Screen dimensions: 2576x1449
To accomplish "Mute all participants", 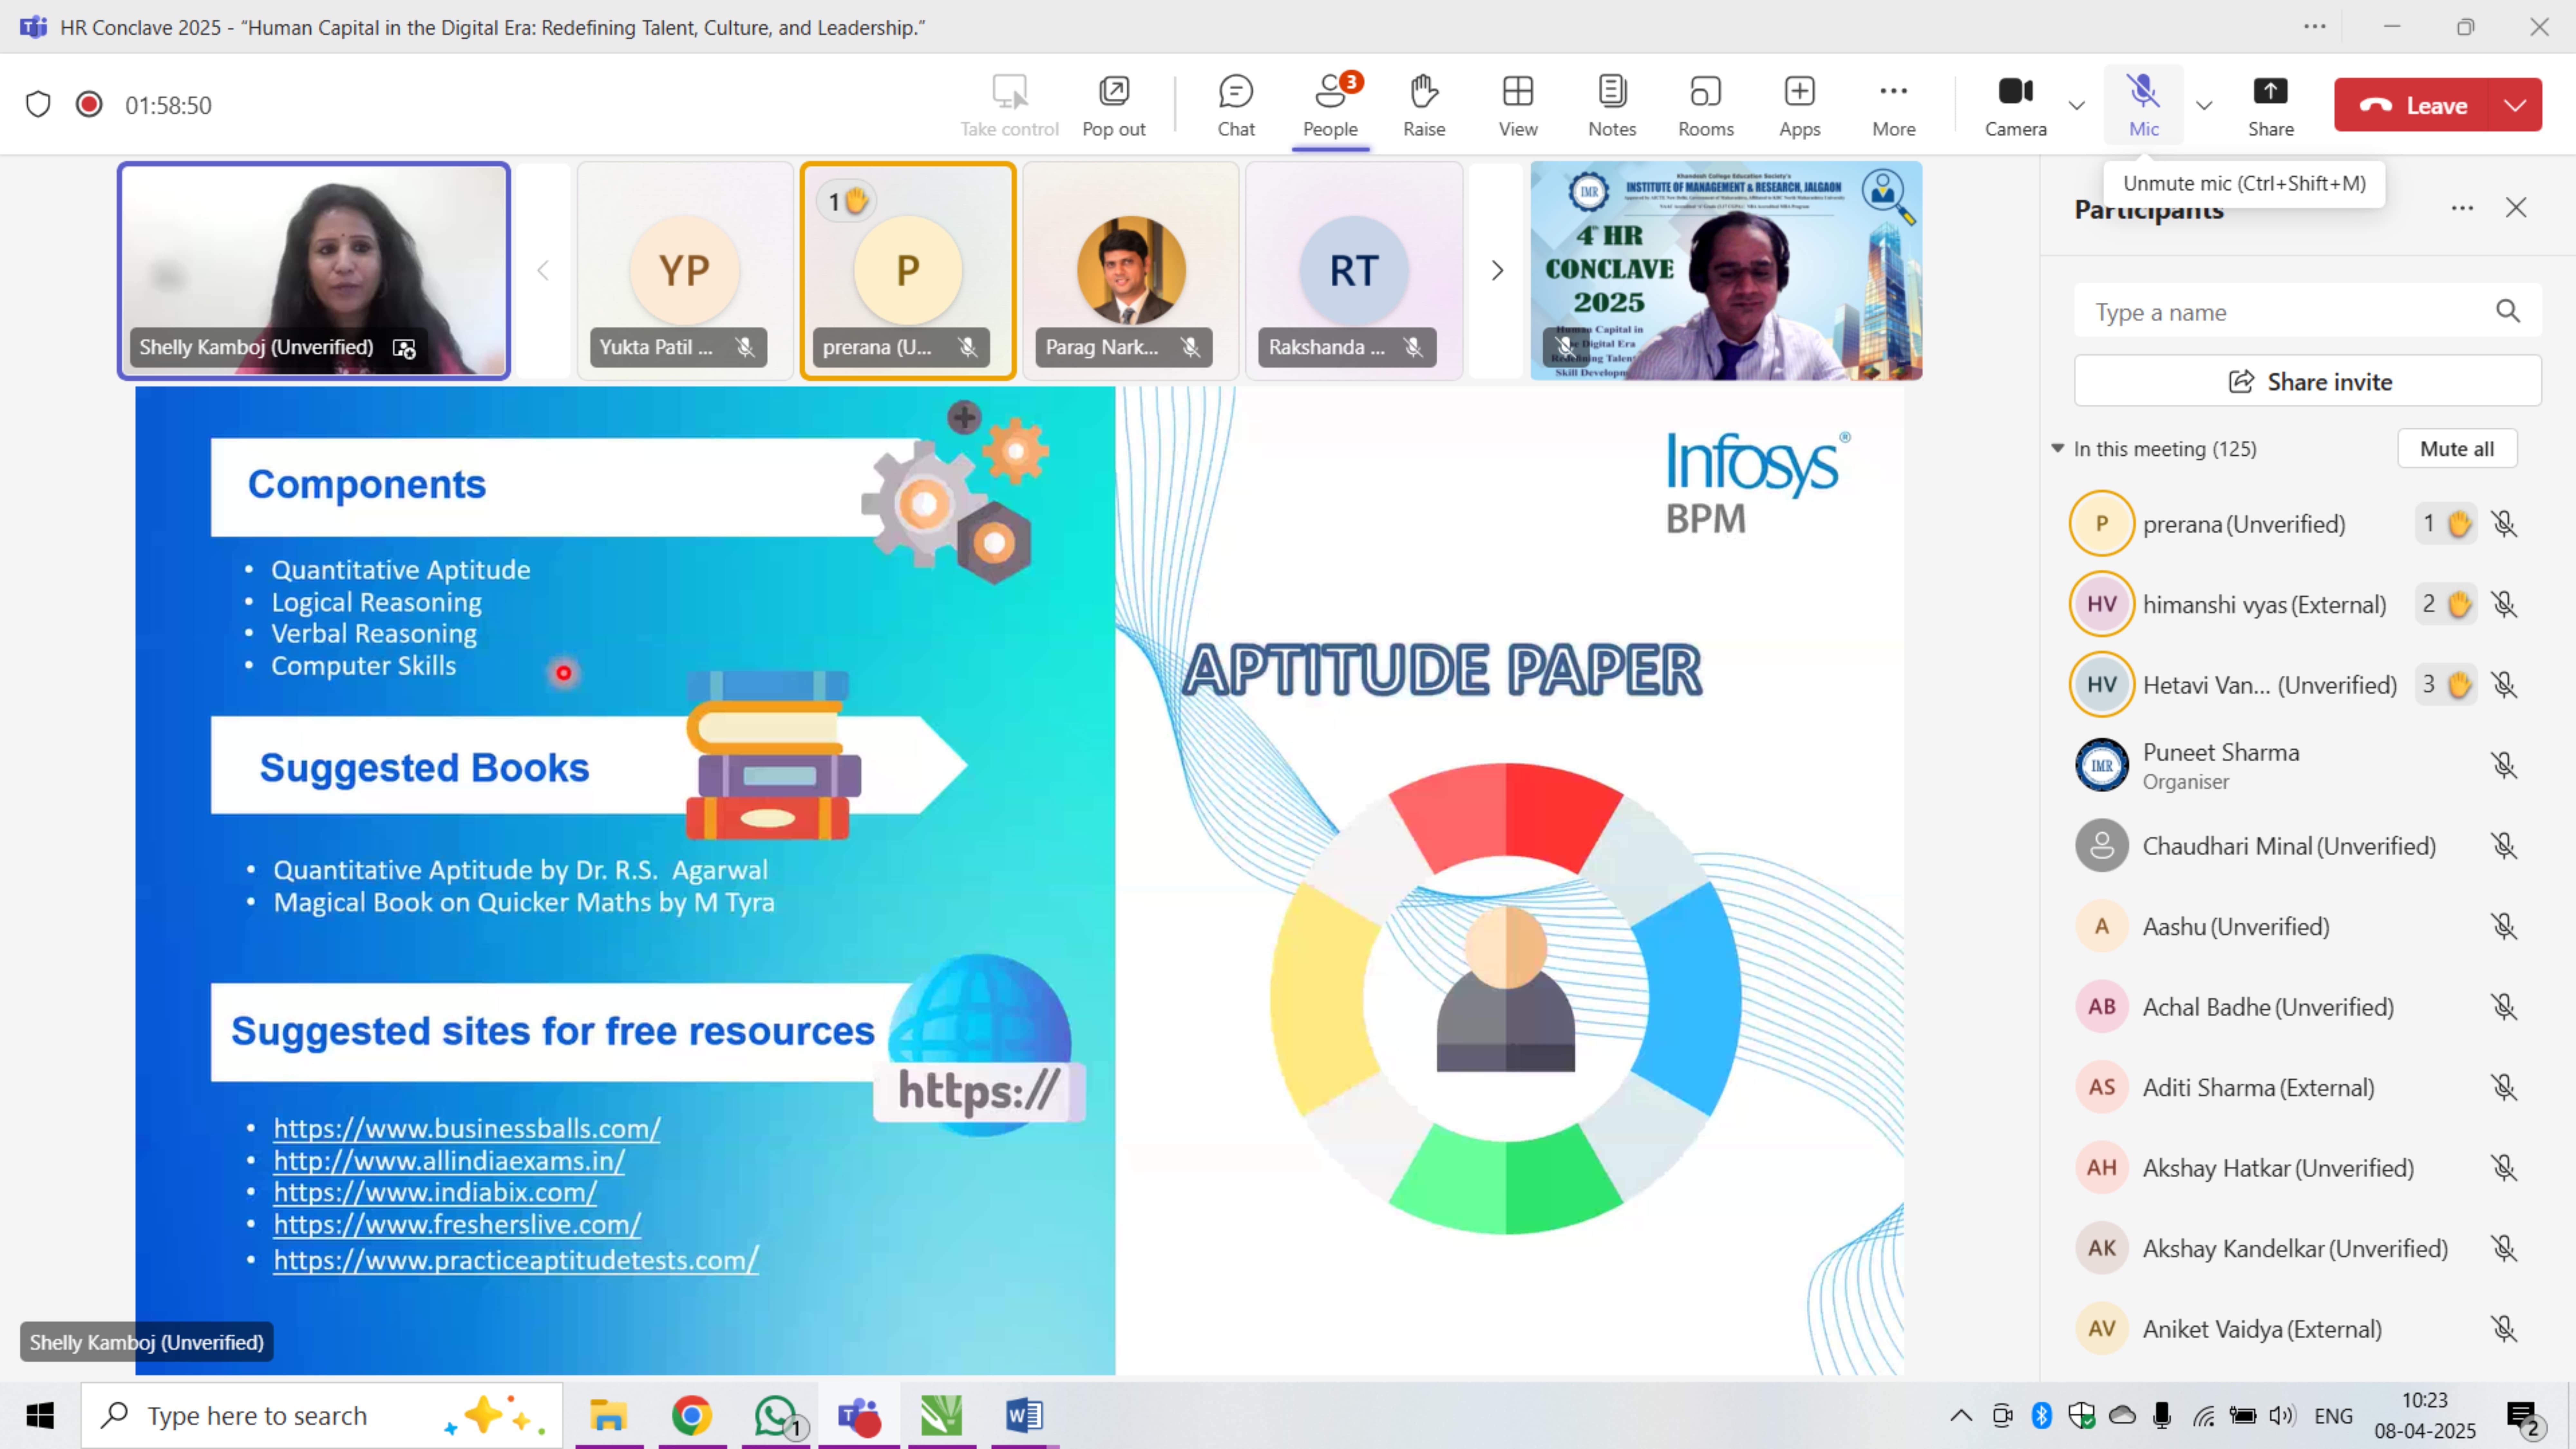I will tap(2457, 449).
